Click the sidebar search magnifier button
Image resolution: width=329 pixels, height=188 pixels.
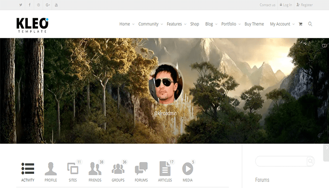click(311, 161)
